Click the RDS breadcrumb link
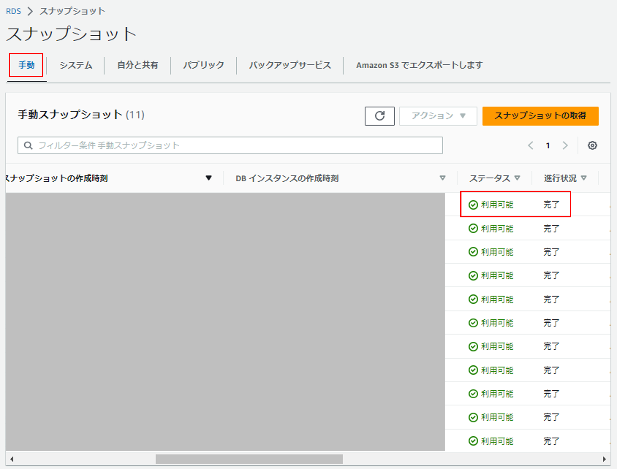The height and width of the screenshot is (469, 617). [14, 11]
